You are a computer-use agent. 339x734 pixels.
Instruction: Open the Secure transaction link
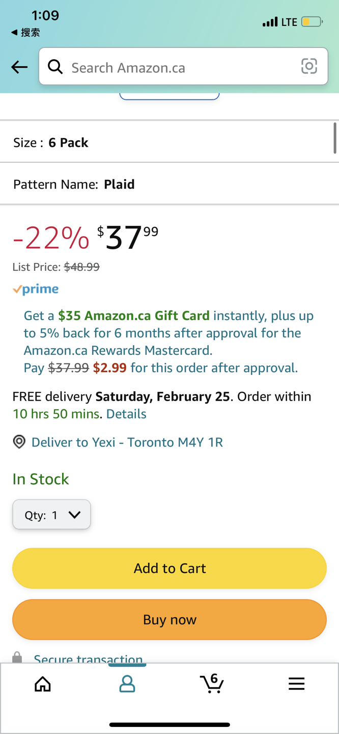click(88, 659)
